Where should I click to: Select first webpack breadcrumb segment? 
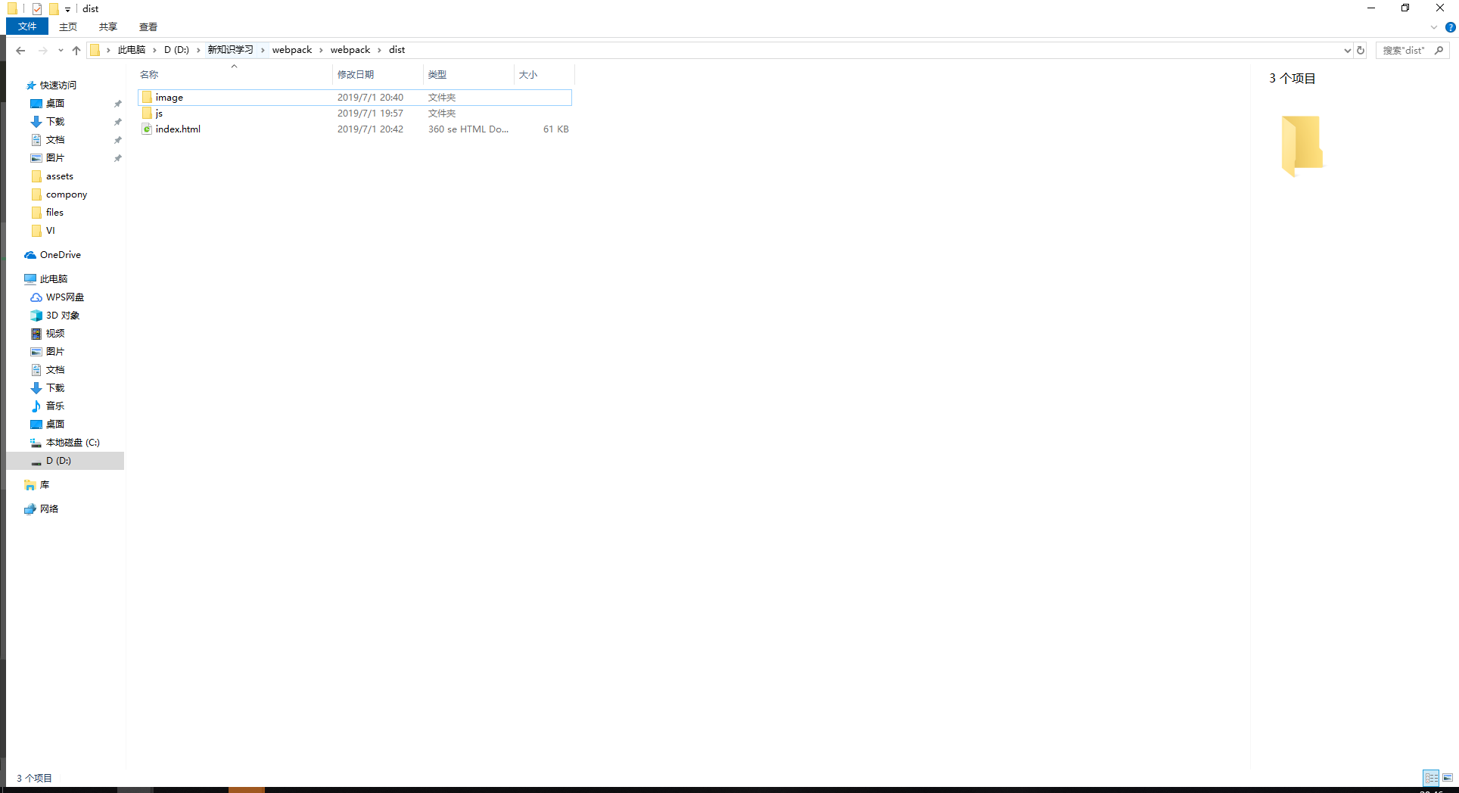[x=292, y=50]
